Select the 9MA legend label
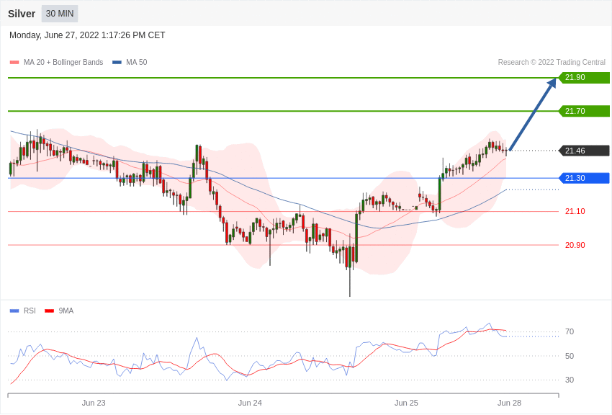Image resolution: width=612 pixels, height=415 pixels. tap(66, 311)
